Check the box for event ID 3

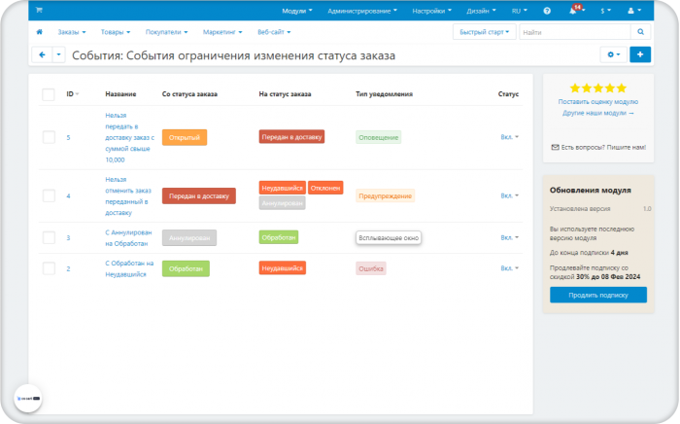point(49,238)
